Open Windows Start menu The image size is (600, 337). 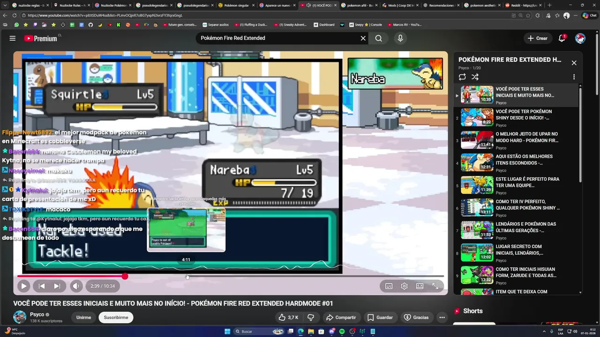point(227,331)
